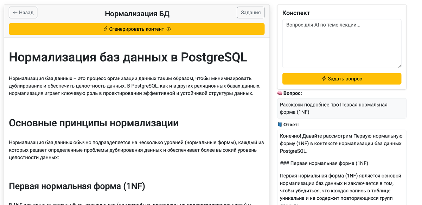The width and height of the screenshot is (422, 205).
Task: Click heading Основные принципы нормализации
Action: point(94,123)
